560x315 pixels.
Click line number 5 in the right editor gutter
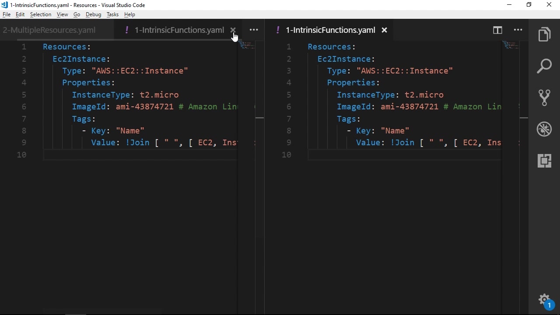[x=289, y=95]
